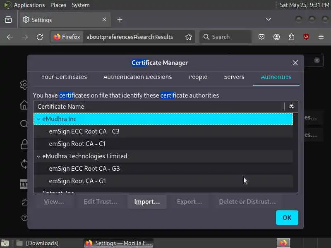Click Delete or Distrust... button
Image resolution: width=331 pixels, height=248 pixels.
point(247,202)
